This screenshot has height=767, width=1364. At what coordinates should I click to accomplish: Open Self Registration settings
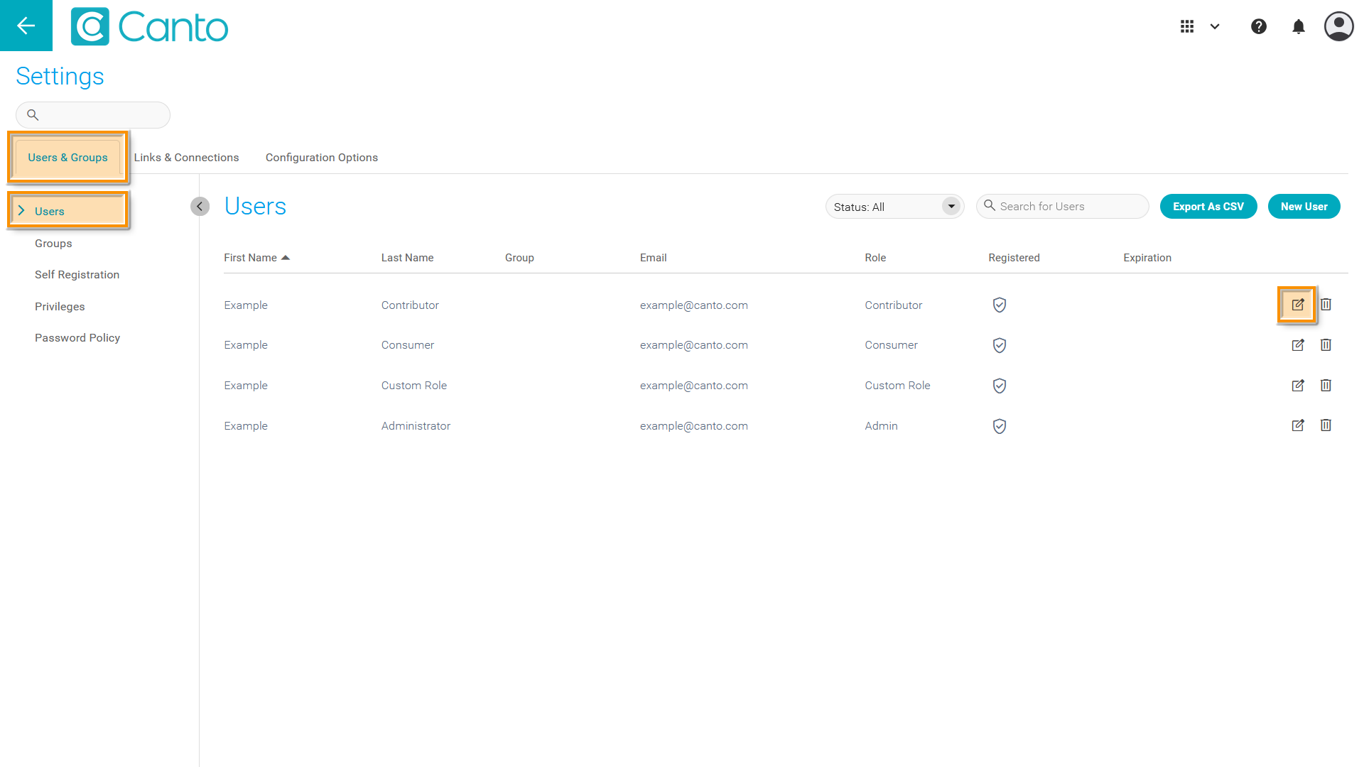click(77, 275)
